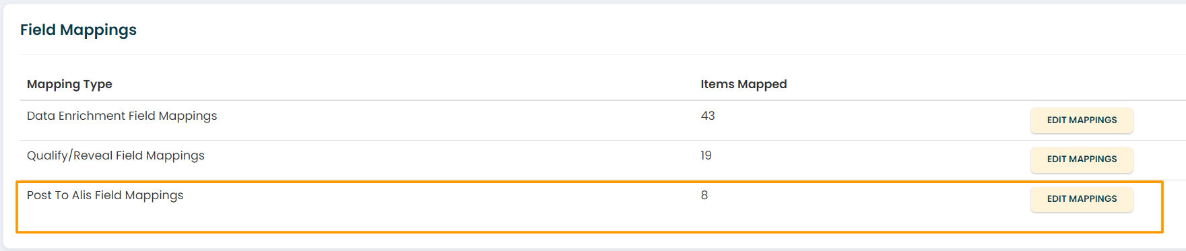The width and height of the screenshot is (1186, 251).
Task: Click the word Reveal in the second row
Action: coord(92,155)
